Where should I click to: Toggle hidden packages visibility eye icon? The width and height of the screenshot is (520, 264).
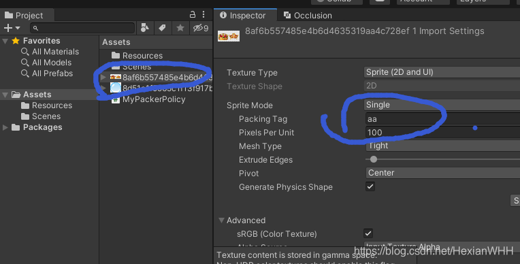[x=201, y=28]
